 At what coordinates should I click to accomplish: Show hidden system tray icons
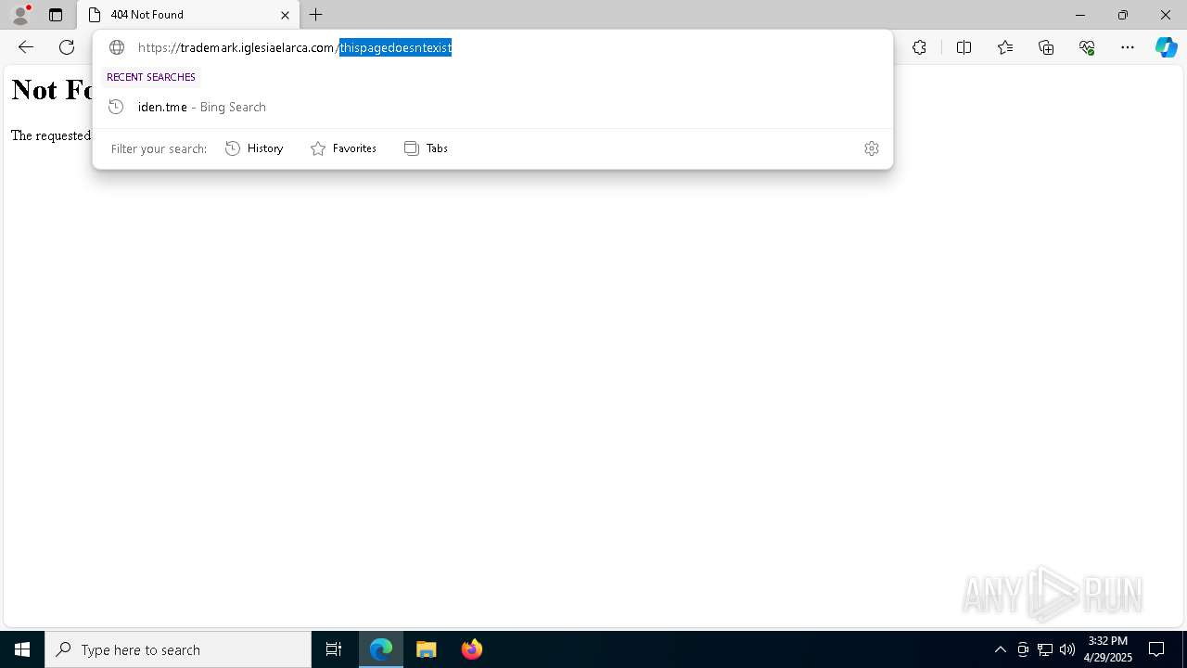click(1000, 649)
